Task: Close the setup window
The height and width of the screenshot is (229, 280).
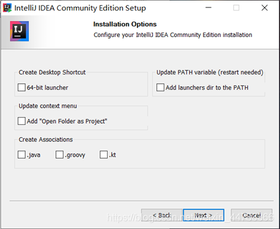Action: (x=265, y=8)
